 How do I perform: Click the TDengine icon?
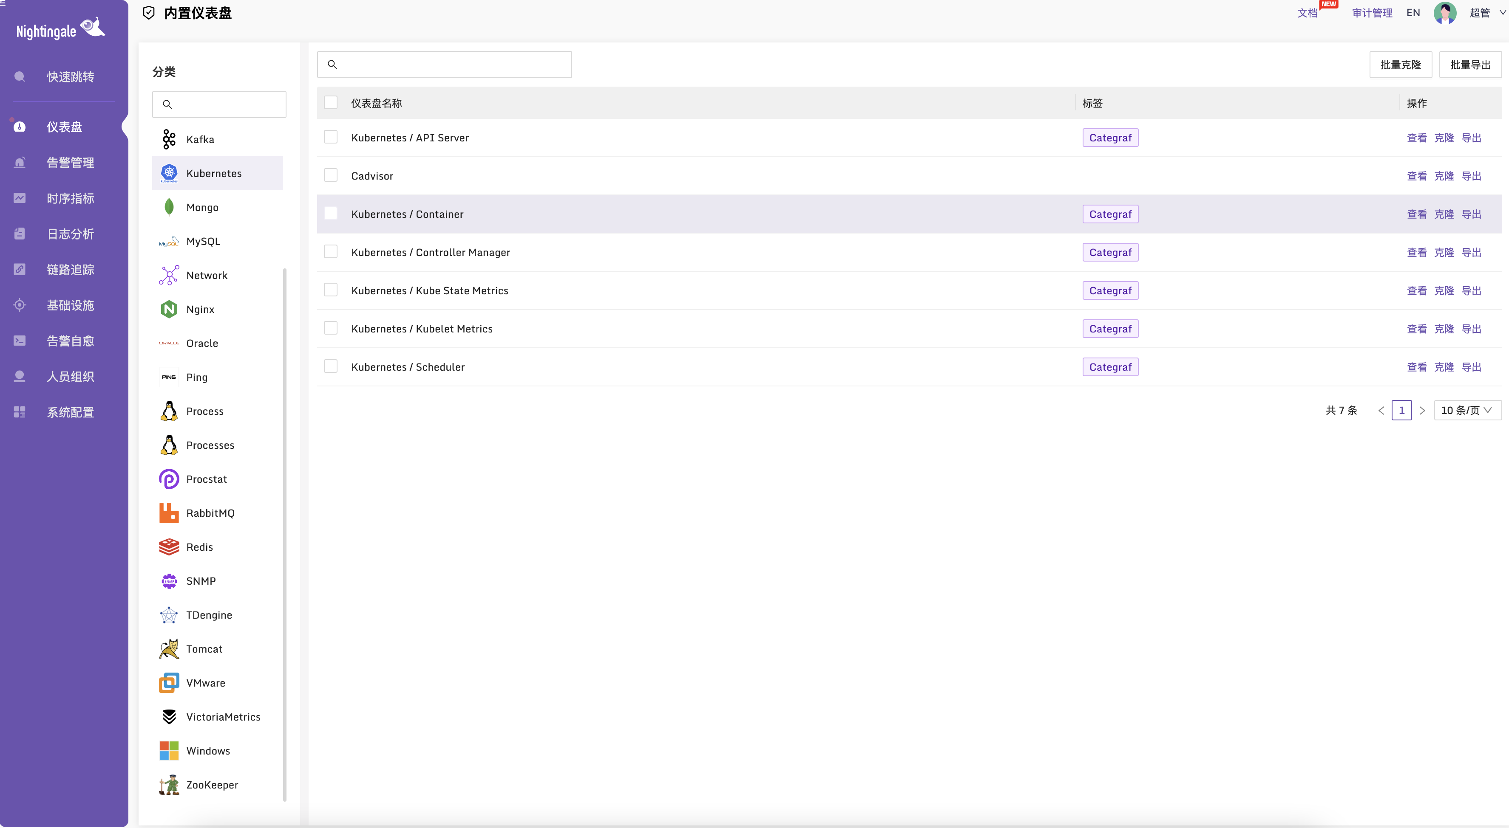pos(169,614)
